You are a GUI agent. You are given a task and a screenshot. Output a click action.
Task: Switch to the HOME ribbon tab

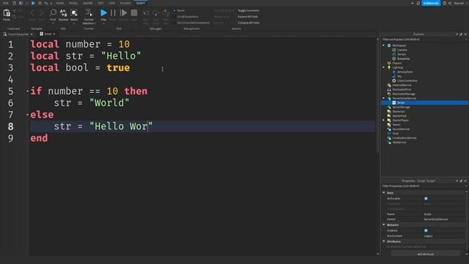coord(60,3)
